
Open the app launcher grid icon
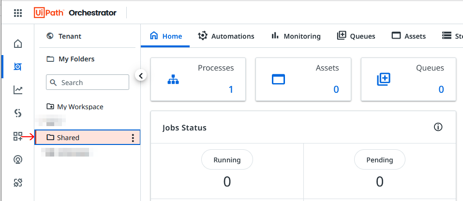pos(18,13)
